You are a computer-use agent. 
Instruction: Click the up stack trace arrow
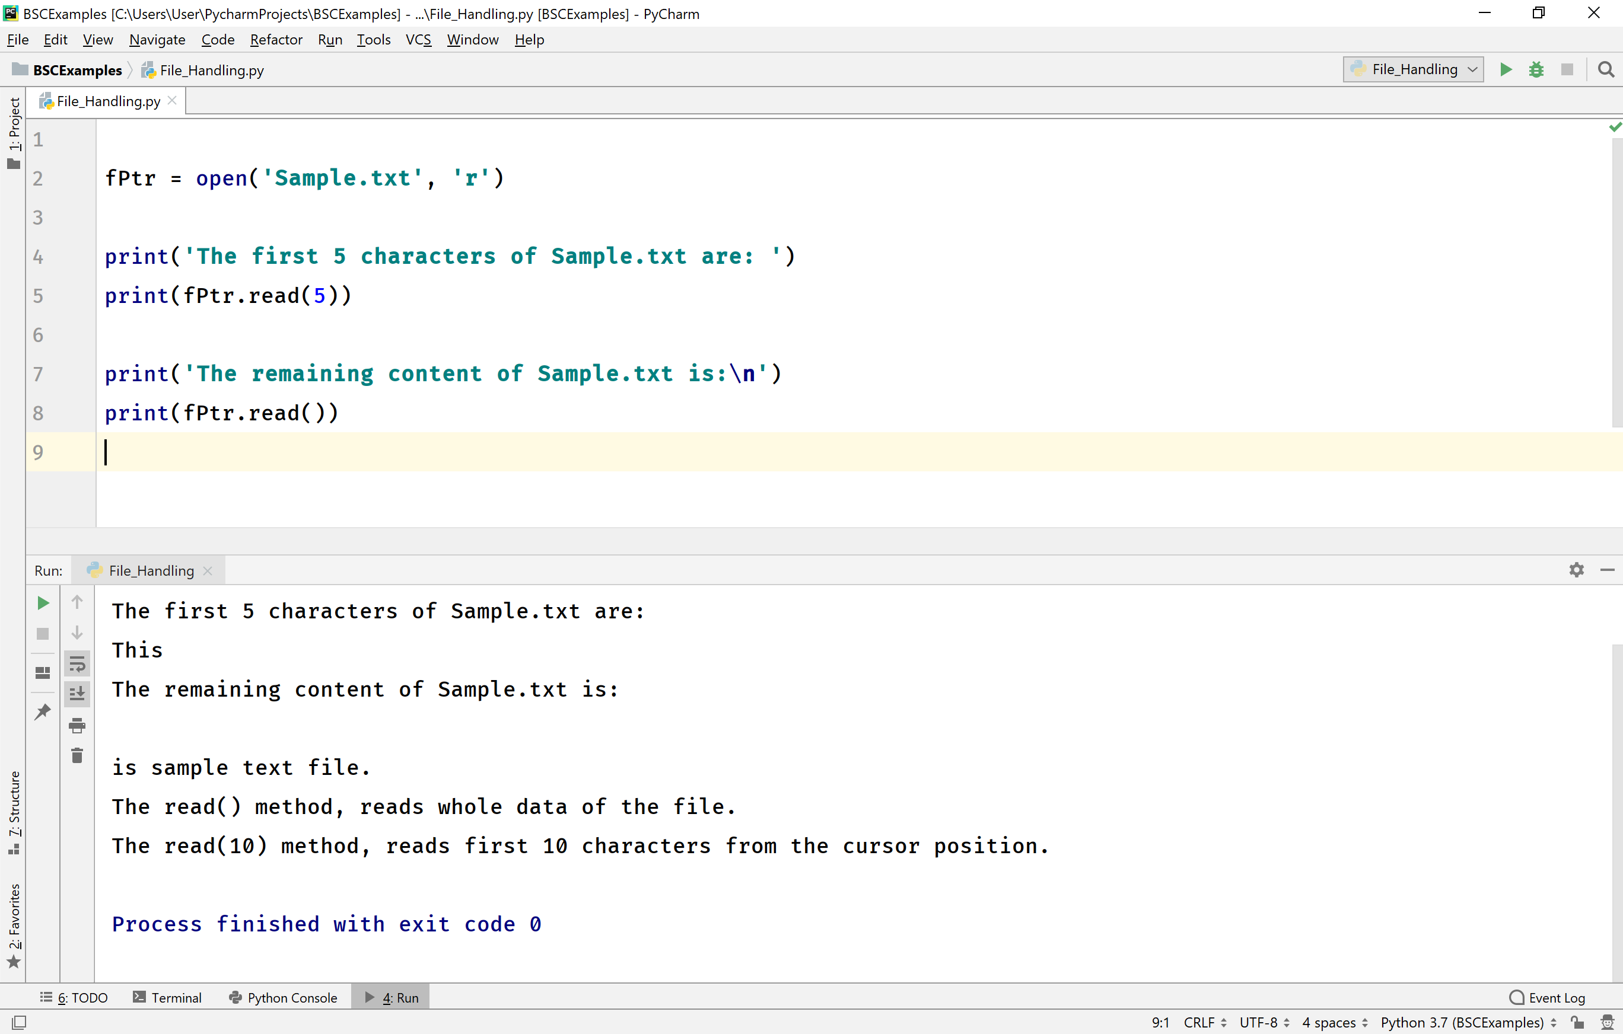coord(78,601)
